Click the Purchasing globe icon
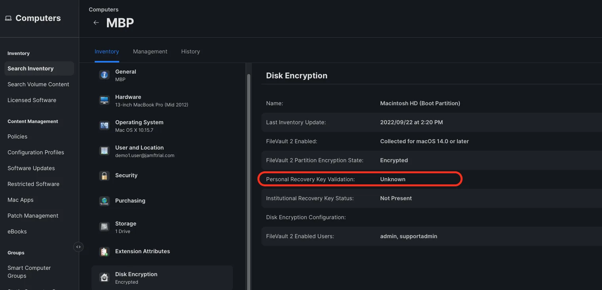This screenshot has width=602, height=290. (x=104, y=201)
